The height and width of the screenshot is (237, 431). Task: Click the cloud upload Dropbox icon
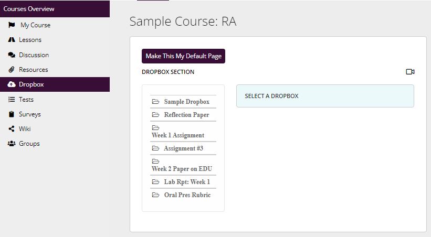(12, 84)
